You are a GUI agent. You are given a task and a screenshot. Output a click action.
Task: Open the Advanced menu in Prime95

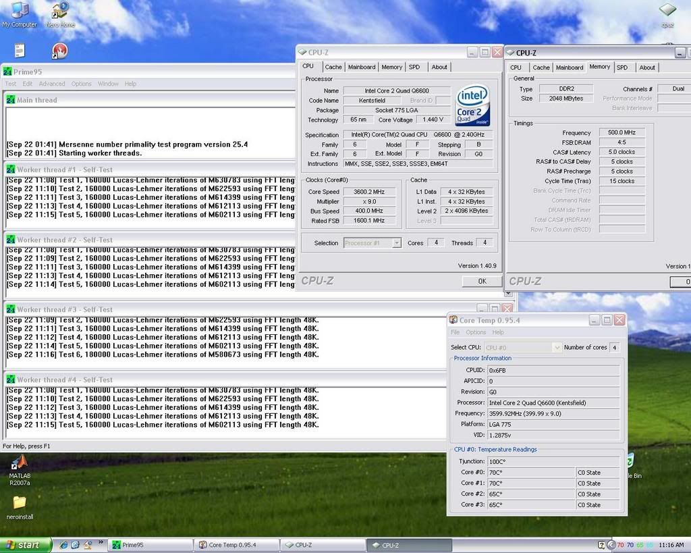tap(51, 84)
